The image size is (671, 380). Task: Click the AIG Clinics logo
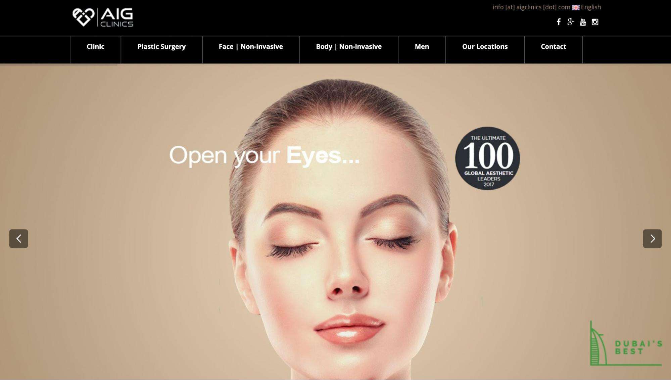[x=103, y=17]
